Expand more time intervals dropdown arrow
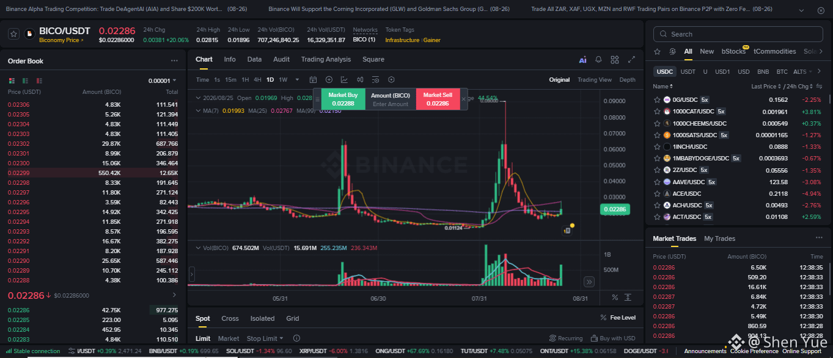833x358 pixels. pyautogui.click(x=298, y=80)
